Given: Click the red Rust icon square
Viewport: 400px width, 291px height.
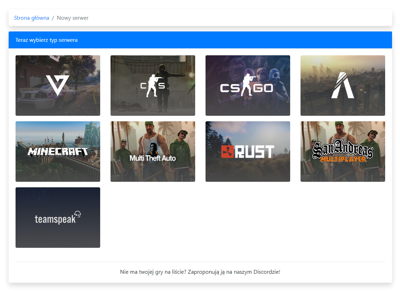Looking at the screenshot, I should [228, 152].
